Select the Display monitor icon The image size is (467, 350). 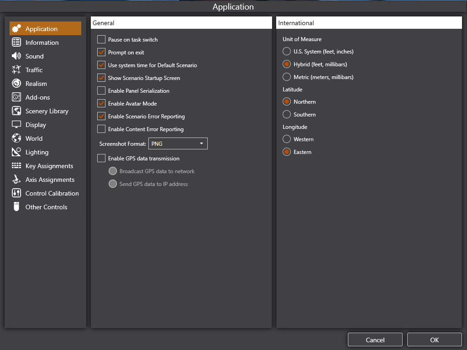[16, 125]
